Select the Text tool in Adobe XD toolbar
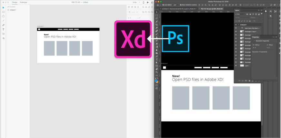The image size is (281, 138). point(3,29)
